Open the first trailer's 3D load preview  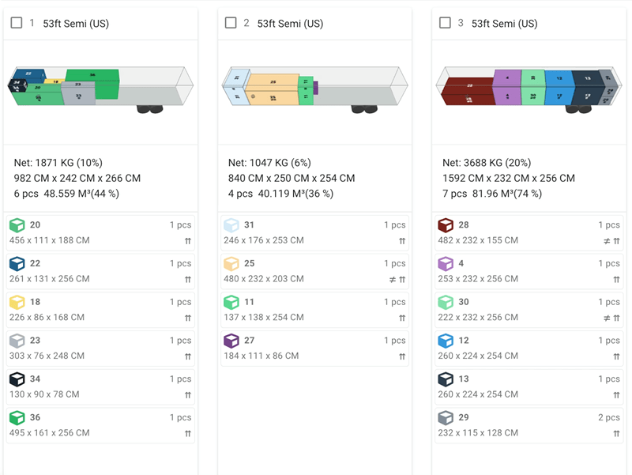(100, 89)
